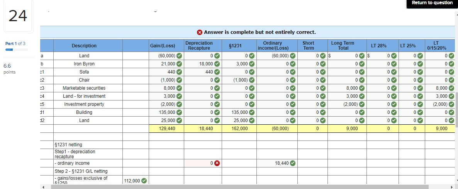Click the Part 1 of 3 progress bar
This screenshot has height=189, width=458.
tap(17, 50)
